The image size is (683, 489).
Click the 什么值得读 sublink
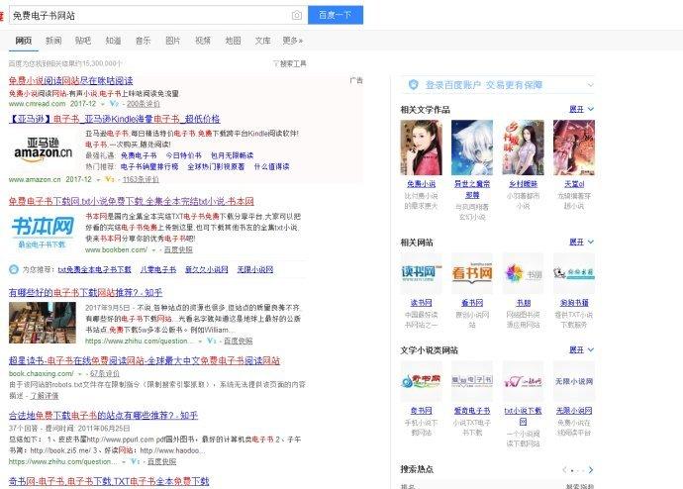(271, 166)
